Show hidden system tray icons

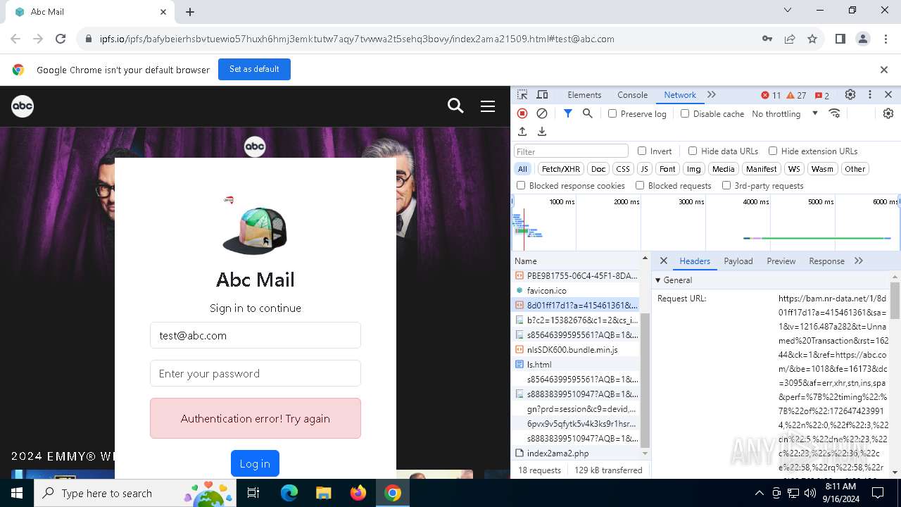pyautogui.click(x=759, y=493)
